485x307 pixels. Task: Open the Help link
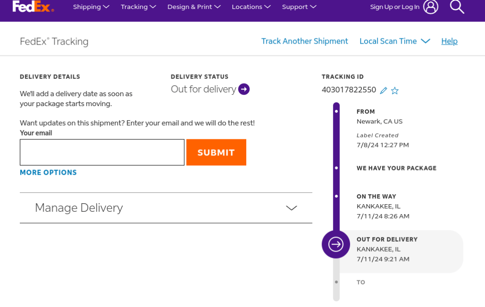[449, 41]
